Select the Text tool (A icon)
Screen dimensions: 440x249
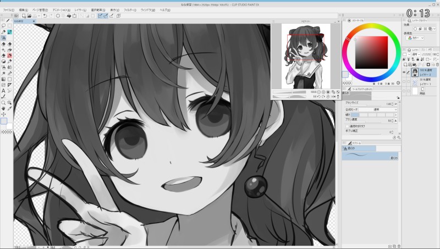coord(3,91)
